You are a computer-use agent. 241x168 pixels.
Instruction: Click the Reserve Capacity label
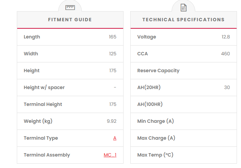pos(158,71)
